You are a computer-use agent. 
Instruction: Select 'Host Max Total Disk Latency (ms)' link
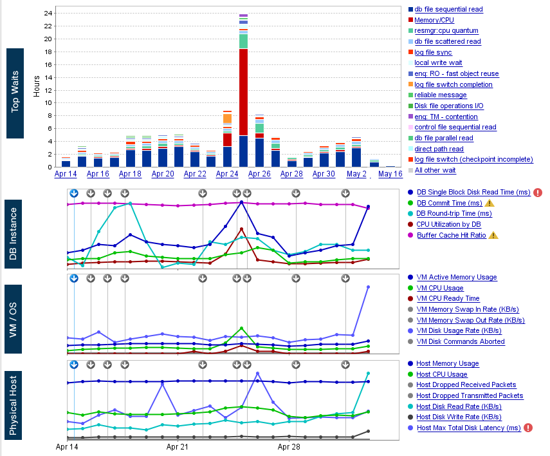[x=468, y=428]
